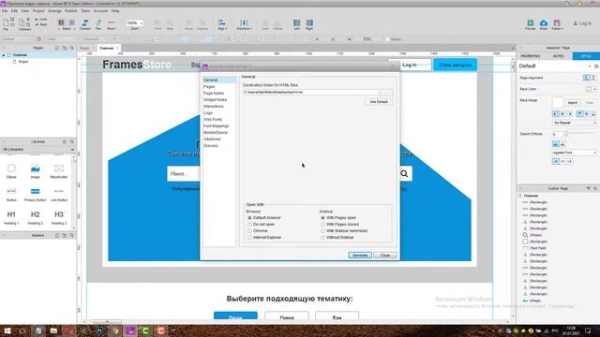Viewport: 600px width, 337px height.
Task: Select Without Sidebar radio option
Action: 322,237
